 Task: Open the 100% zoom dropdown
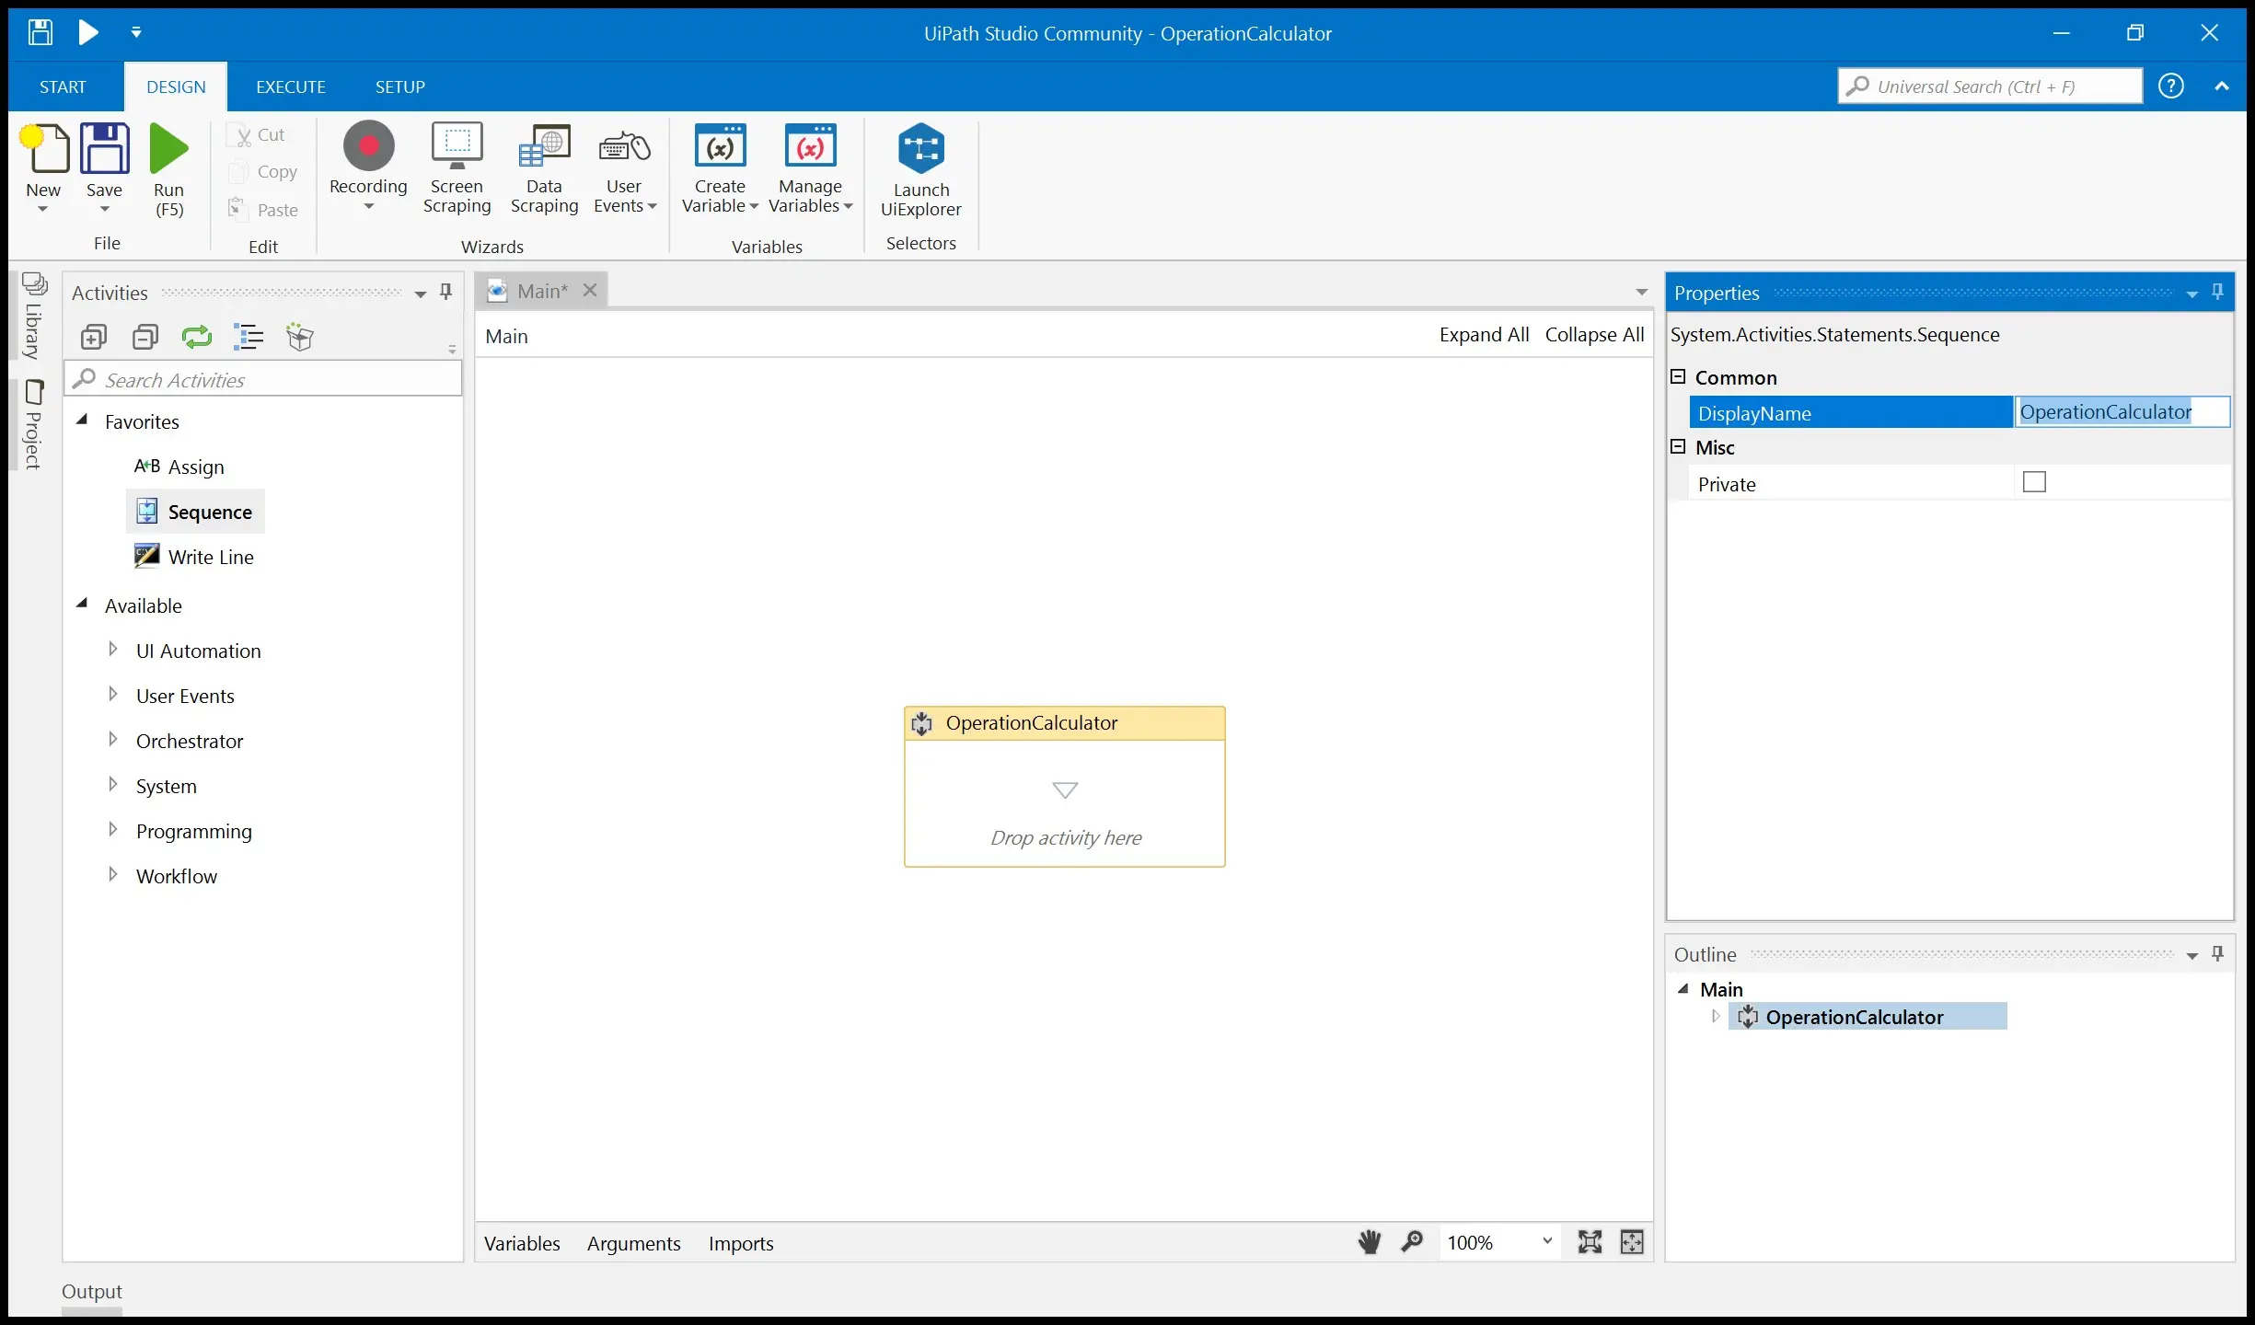click(1547, 1242)
